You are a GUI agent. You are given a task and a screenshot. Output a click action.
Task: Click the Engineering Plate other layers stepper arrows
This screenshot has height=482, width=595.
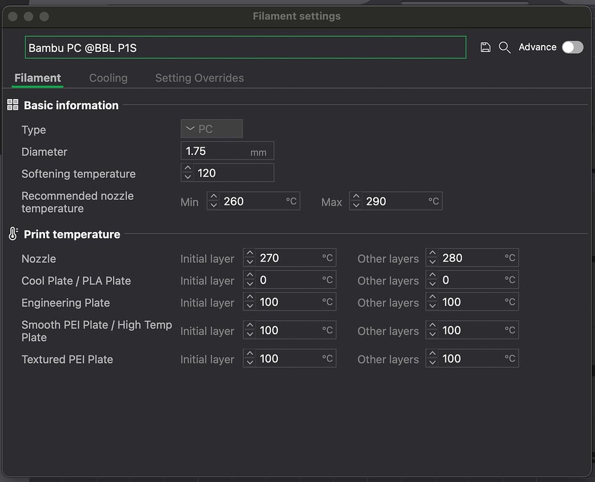pyautogui.click(x=433, y=301)
